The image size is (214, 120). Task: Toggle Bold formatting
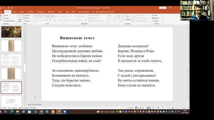(x=35, y=20)
